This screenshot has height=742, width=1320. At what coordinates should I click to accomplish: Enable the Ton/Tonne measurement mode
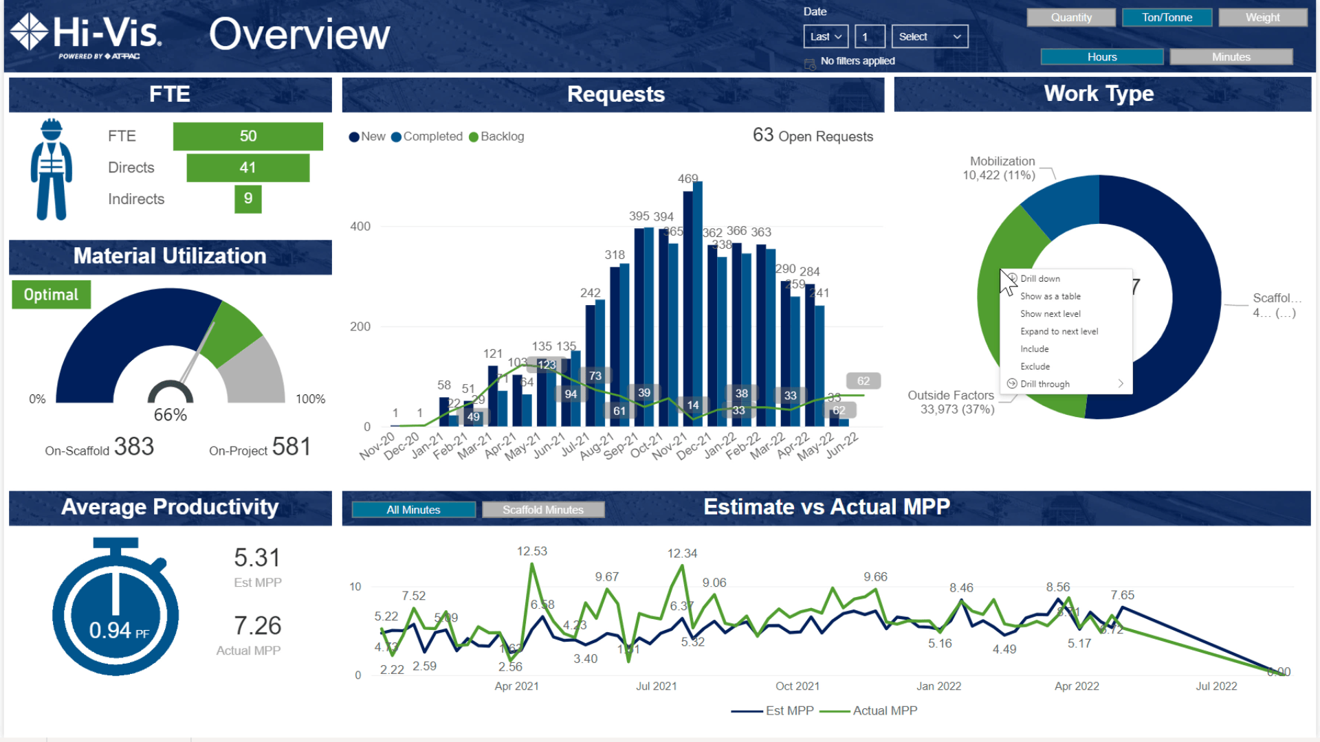point(1166,17)
